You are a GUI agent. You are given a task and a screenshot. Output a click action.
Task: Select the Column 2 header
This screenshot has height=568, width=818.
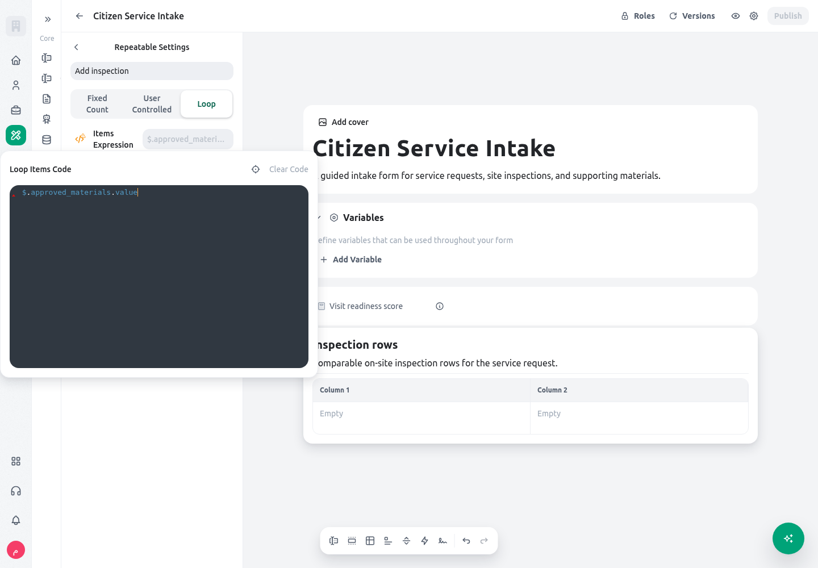click(639, 390)
